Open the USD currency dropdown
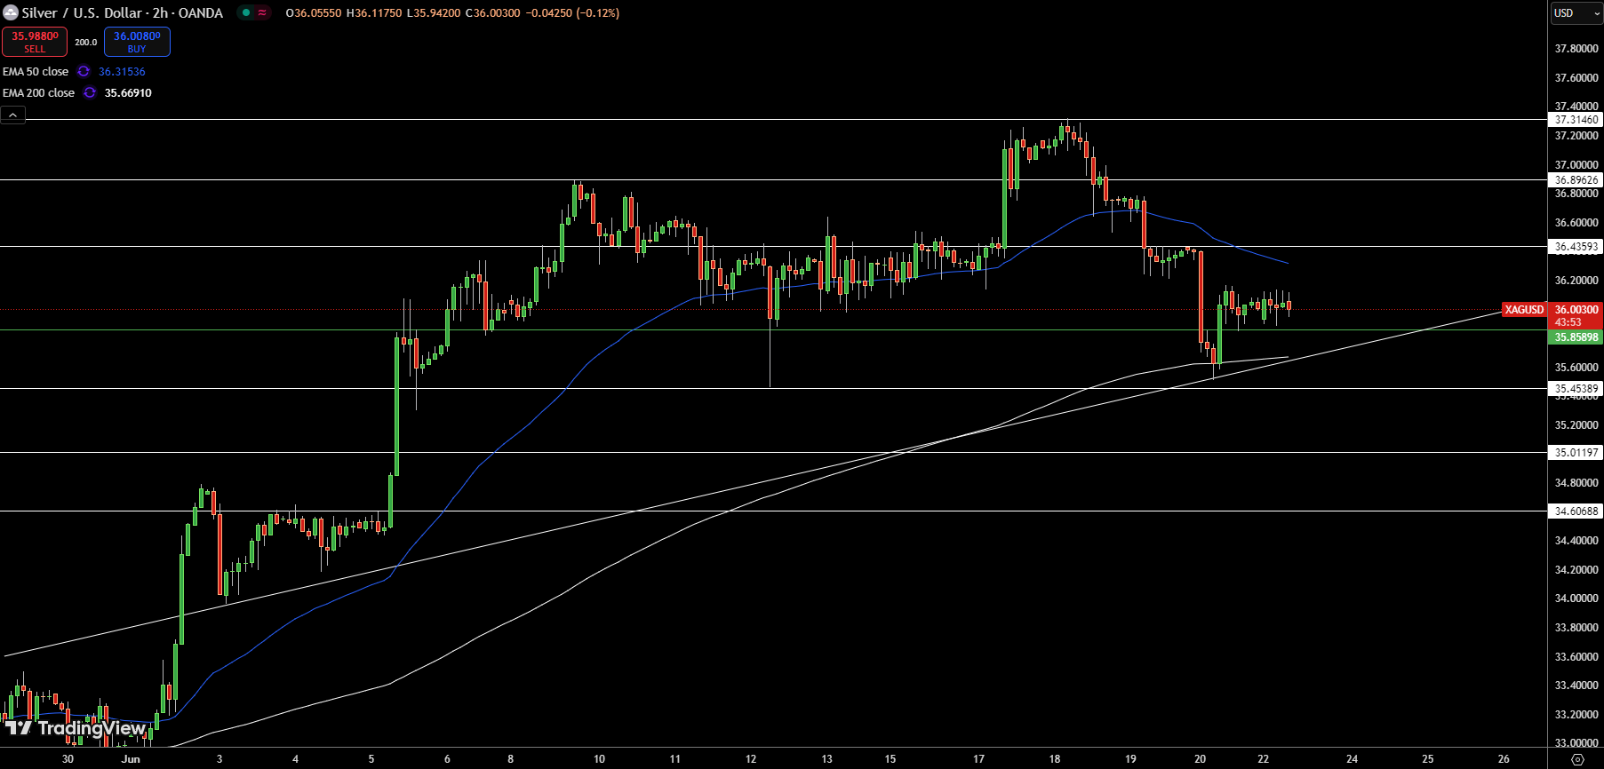Image resolution: width=1604 pixels, height=769 pixels. (x=1576, y=12)
